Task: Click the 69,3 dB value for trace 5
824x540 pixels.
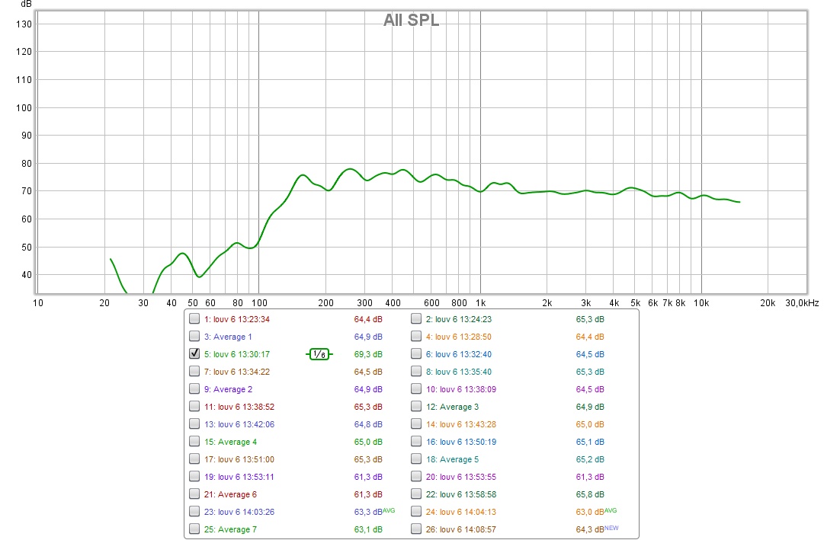Action: [x=368, y=354]
